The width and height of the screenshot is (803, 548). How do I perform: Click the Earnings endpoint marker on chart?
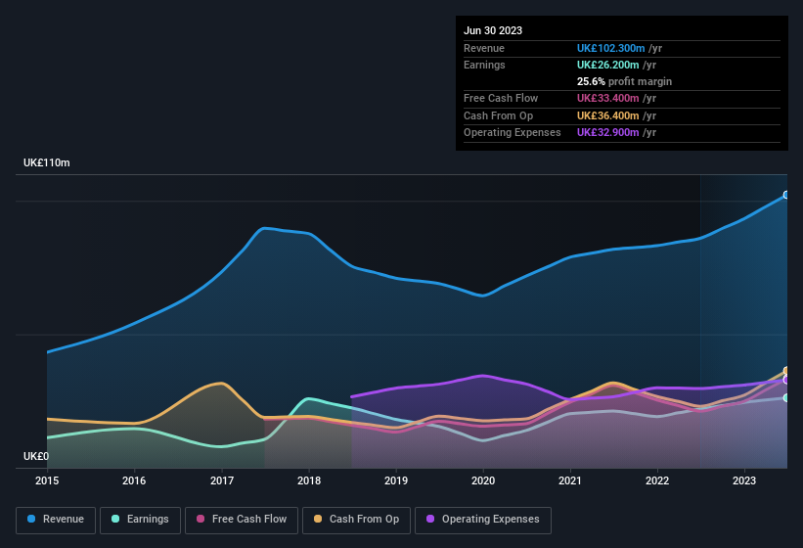point(786,397)
